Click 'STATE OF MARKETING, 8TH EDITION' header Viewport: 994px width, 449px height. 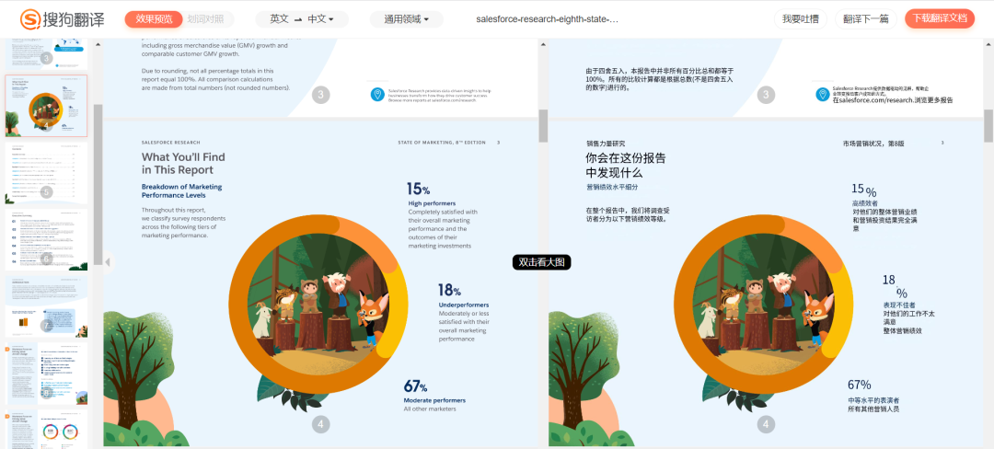pos(441,143)
